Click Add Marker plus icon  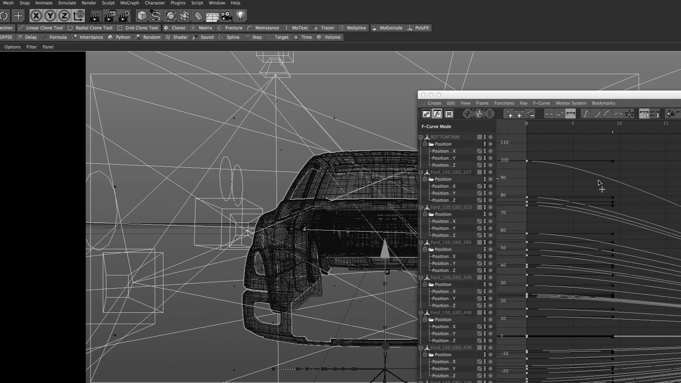pos(509,114)
